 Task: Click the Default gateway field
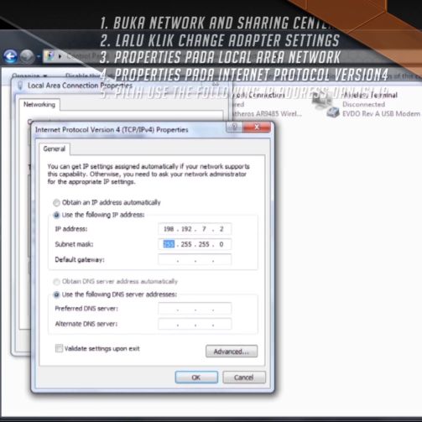(x=195, y=259)
